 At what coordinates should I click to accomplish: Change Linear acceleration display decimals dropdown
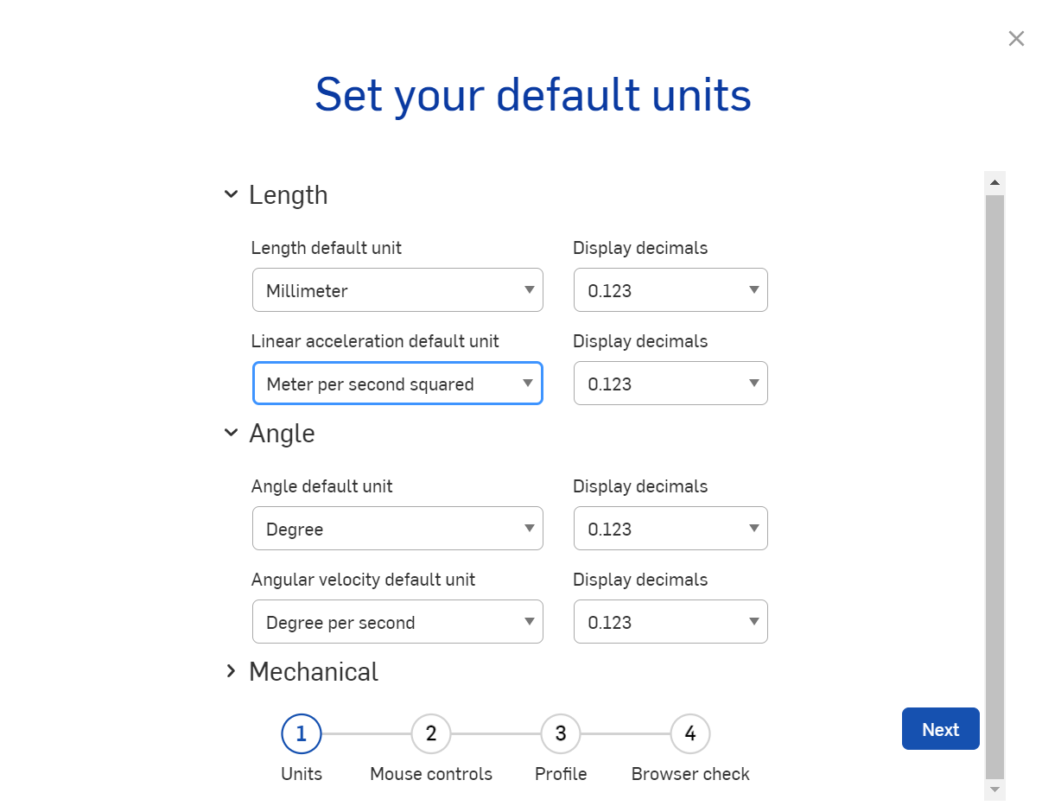tap(670, 384)
